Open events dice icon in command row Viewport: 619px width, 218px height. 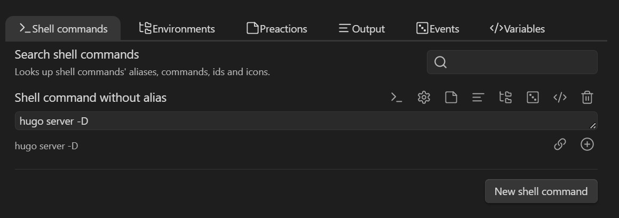533,98
